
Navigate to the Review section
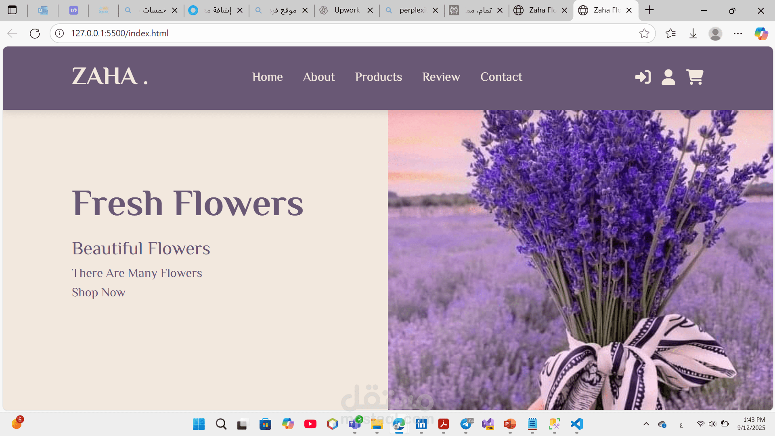click(441, 77)
